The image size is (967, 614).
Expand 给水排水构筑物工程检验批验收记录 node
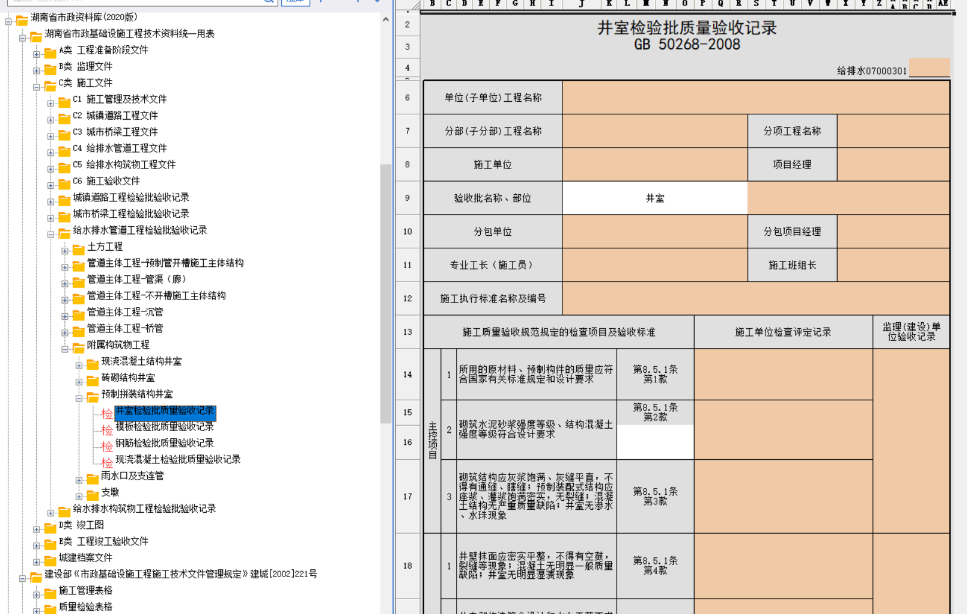click(x=51, y=513)
